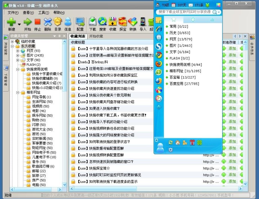Click 添加 button in 快拖探宝简介 row
259x199 pixels.
(x=232, y=168)
